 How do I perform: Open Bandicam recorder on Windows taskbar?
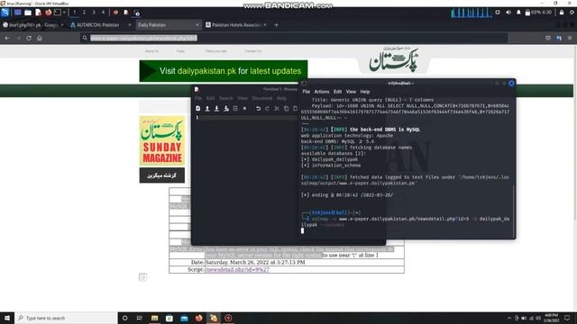(228, 318)
